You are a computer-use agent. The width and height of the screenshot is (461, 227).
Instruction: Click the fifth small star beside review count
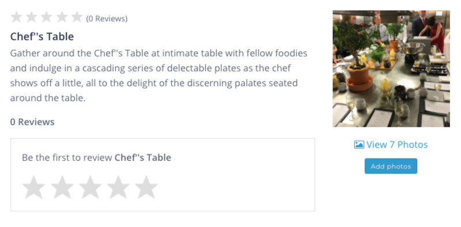[77, 17]
